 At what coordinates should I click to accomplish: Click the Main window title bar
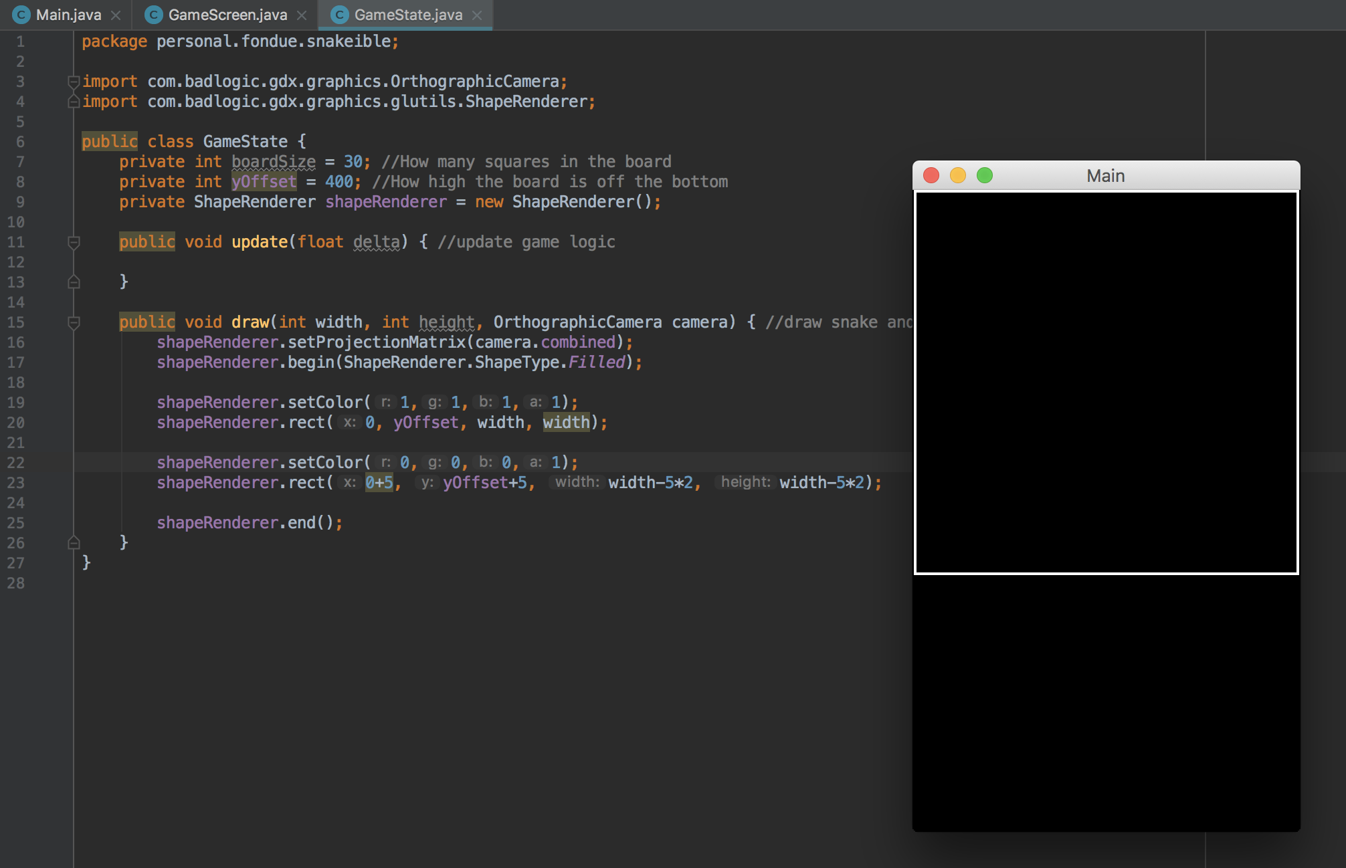[x=1105, y=175]
